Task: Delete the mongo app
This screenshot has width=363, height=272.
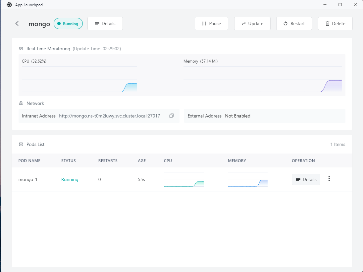Action: (335, 23)
